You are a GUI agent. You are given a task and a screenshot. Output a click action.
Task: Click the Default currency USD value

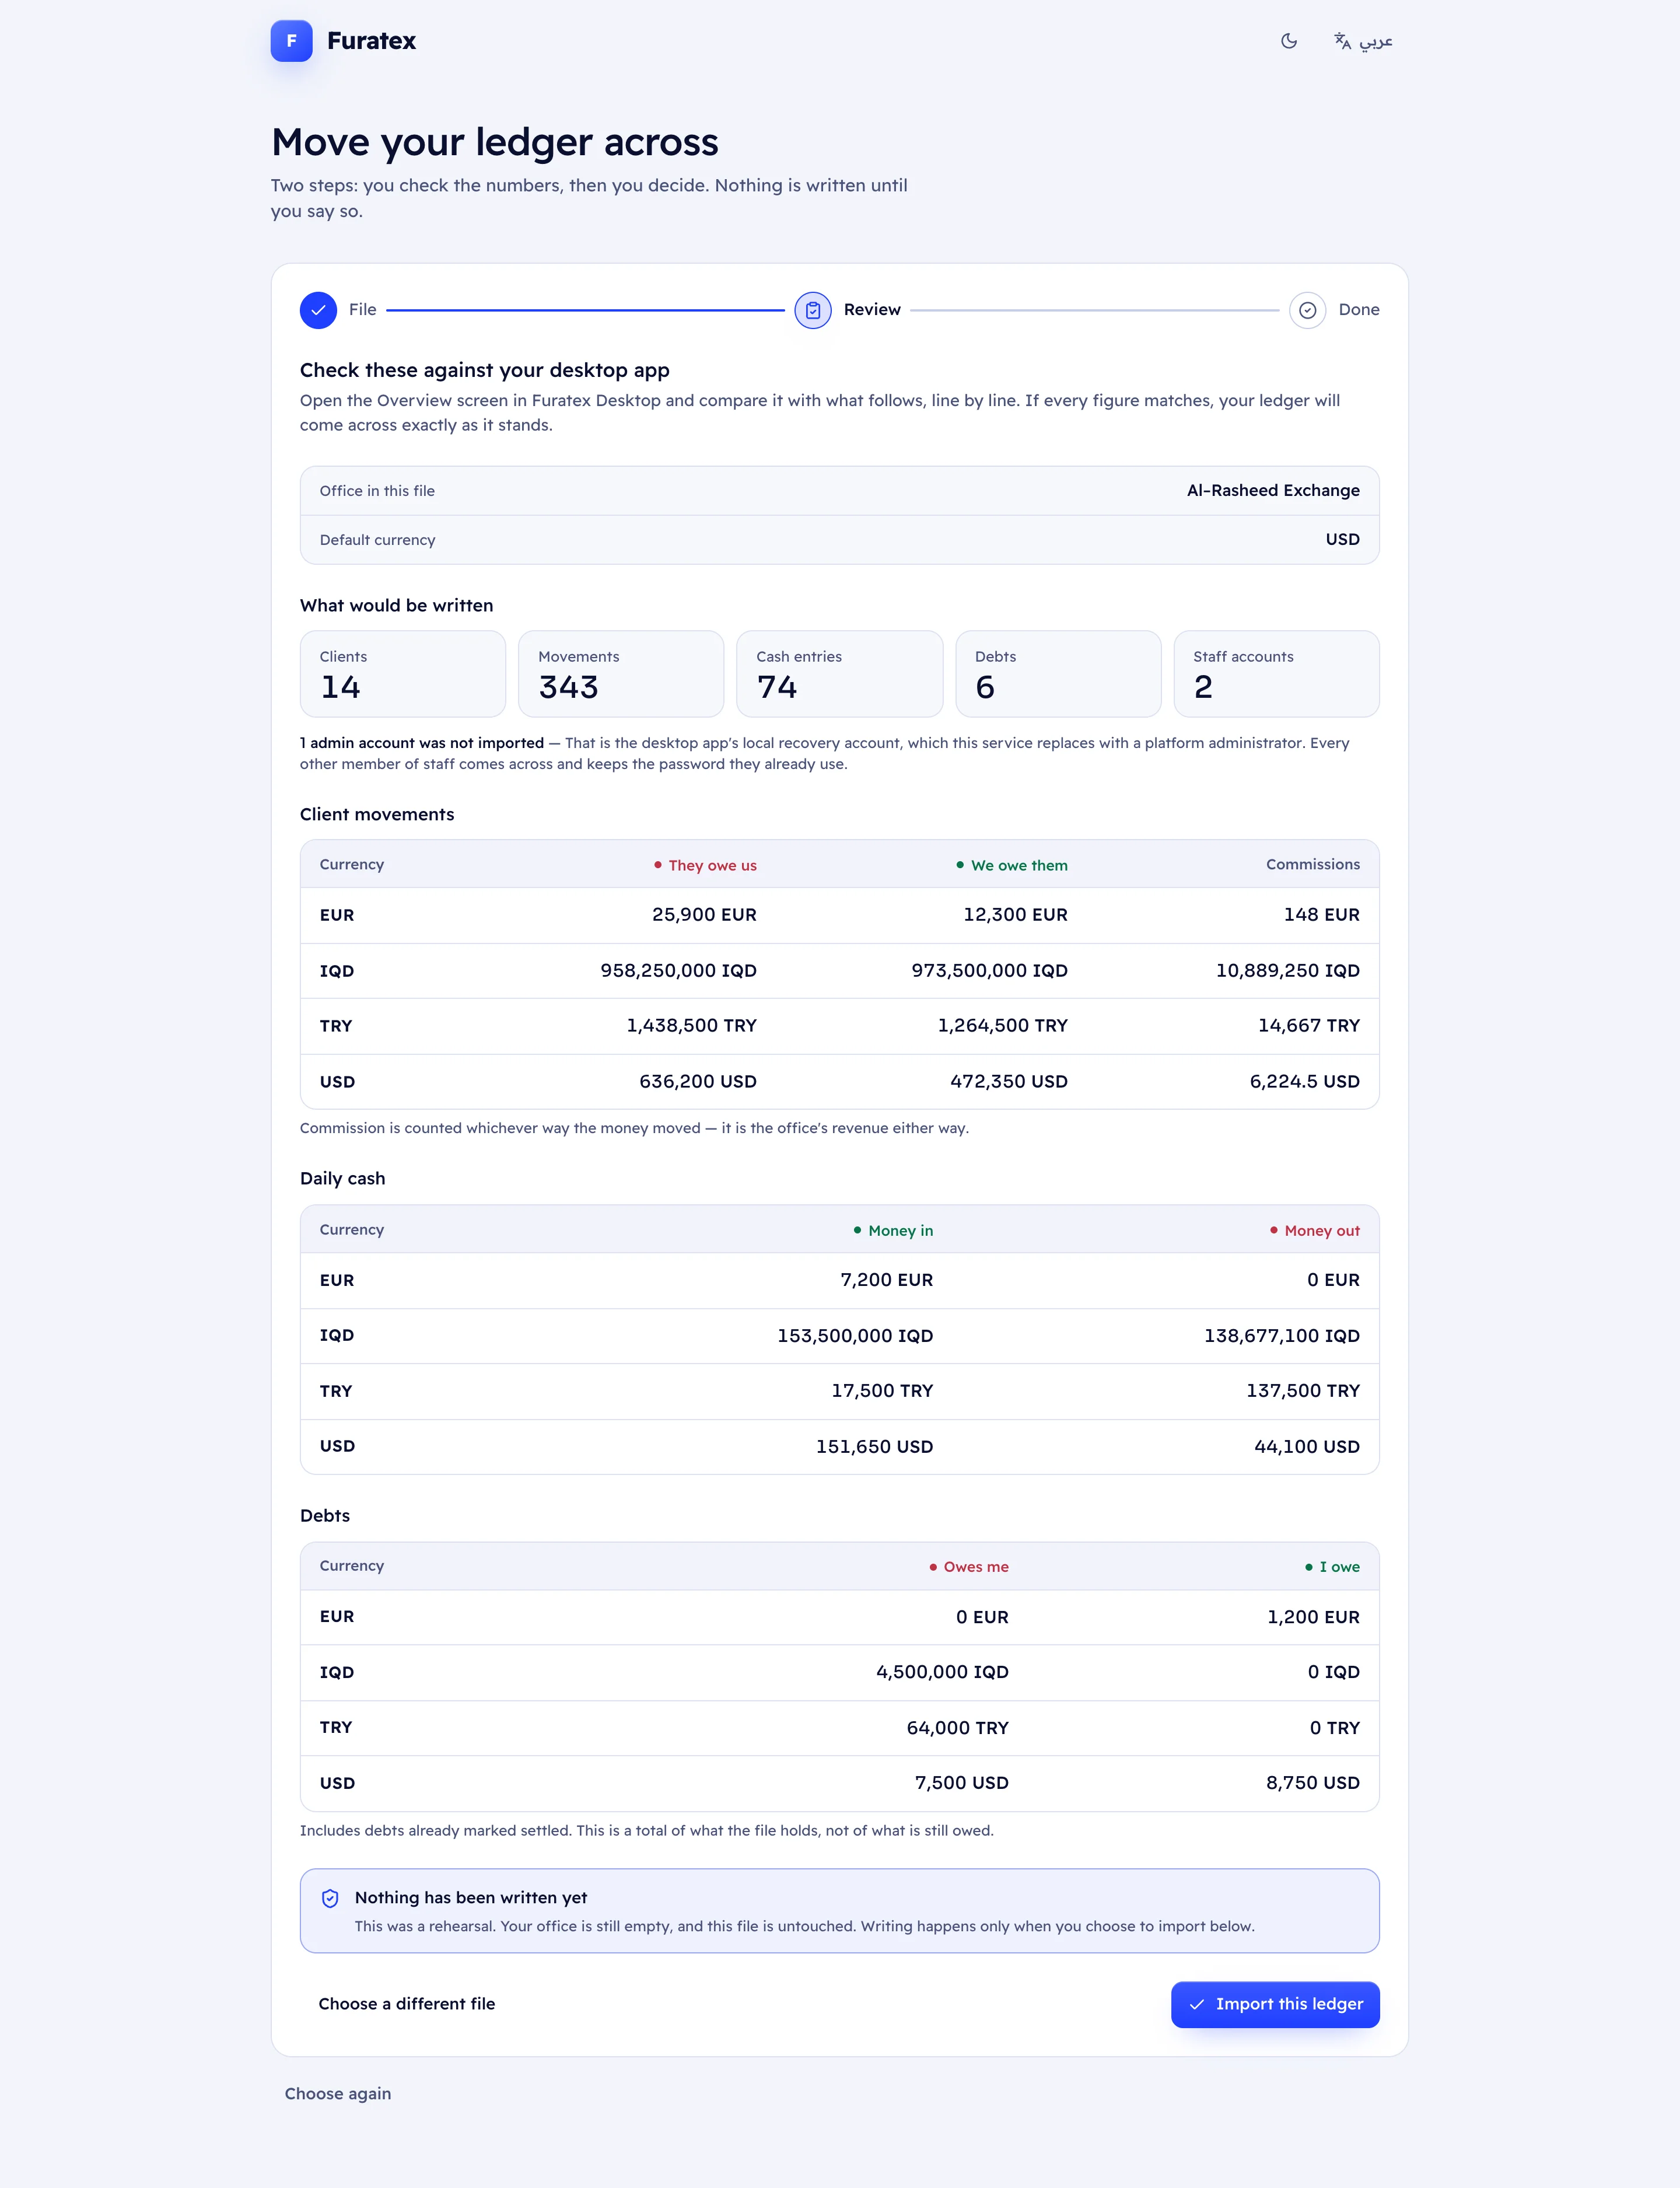pyautogui.click(x=1343, y=540)
